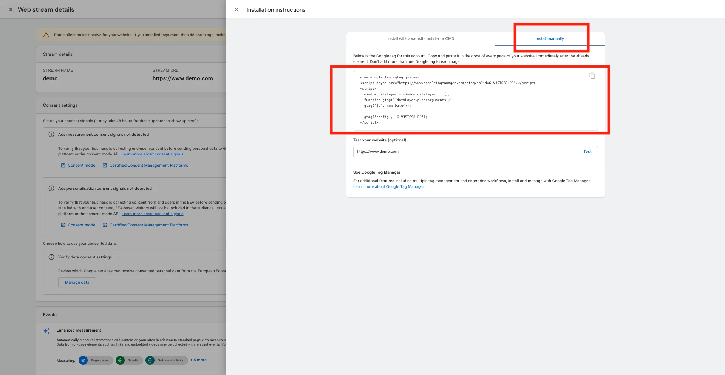The image size is (725, 375).
Task: Focus the test website URL field
Action: [x=465, y=151]
